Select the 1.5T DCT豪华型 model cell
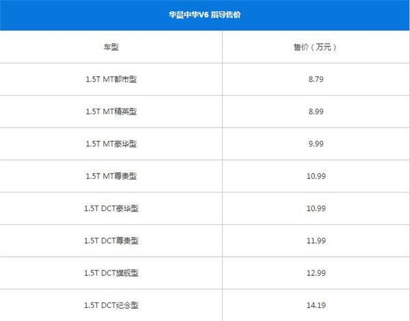The height and width of the screenshot is (321, 410). 111,208
